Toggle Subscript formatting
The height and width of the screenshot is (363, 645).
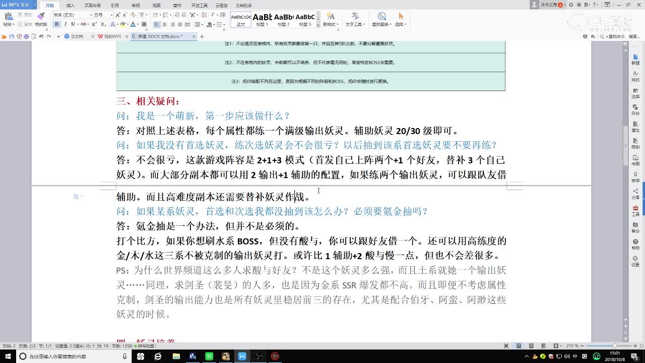pos(103,24)
